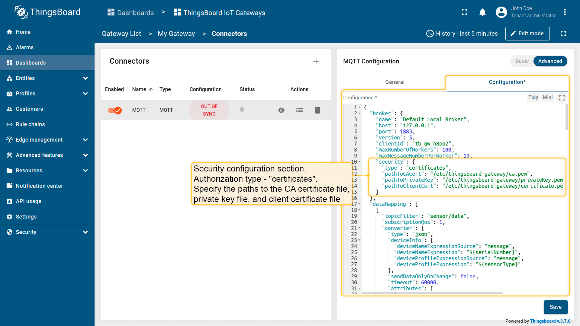The width and height of the screenshot is (580, 326).
Task: Click the History clock icon
Action: (x=430, y=34)
